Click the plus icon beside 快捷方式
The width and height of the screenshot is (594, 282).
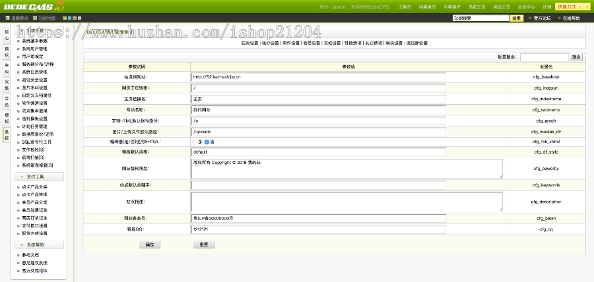[x=587, y=7]
